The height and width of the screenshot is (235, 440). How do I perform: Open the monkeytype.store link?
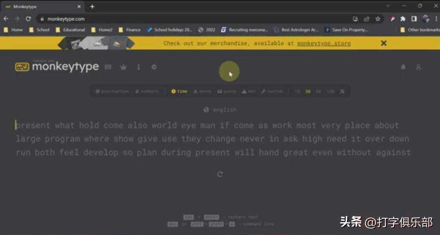click(x=324, y=43)
